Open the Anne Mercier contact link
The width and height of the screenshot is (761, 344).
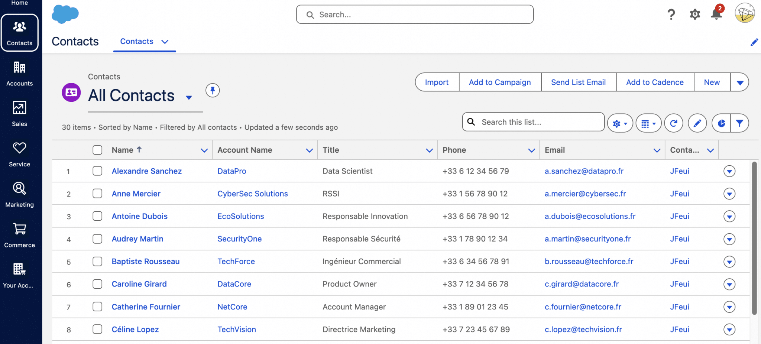[136, 194]
